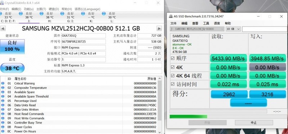Viewport: 288px width, 134px height.
Task: Click the 538 GB host writes total field
Action: [x=150, y=41]
